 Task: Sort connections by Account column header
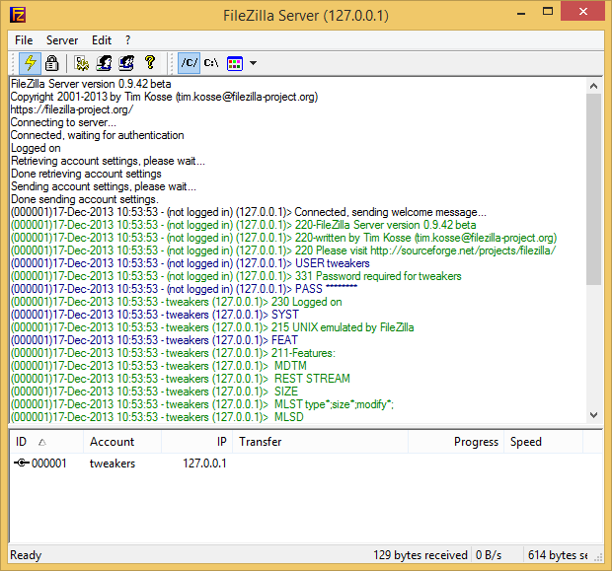click(x=122, y=442)
